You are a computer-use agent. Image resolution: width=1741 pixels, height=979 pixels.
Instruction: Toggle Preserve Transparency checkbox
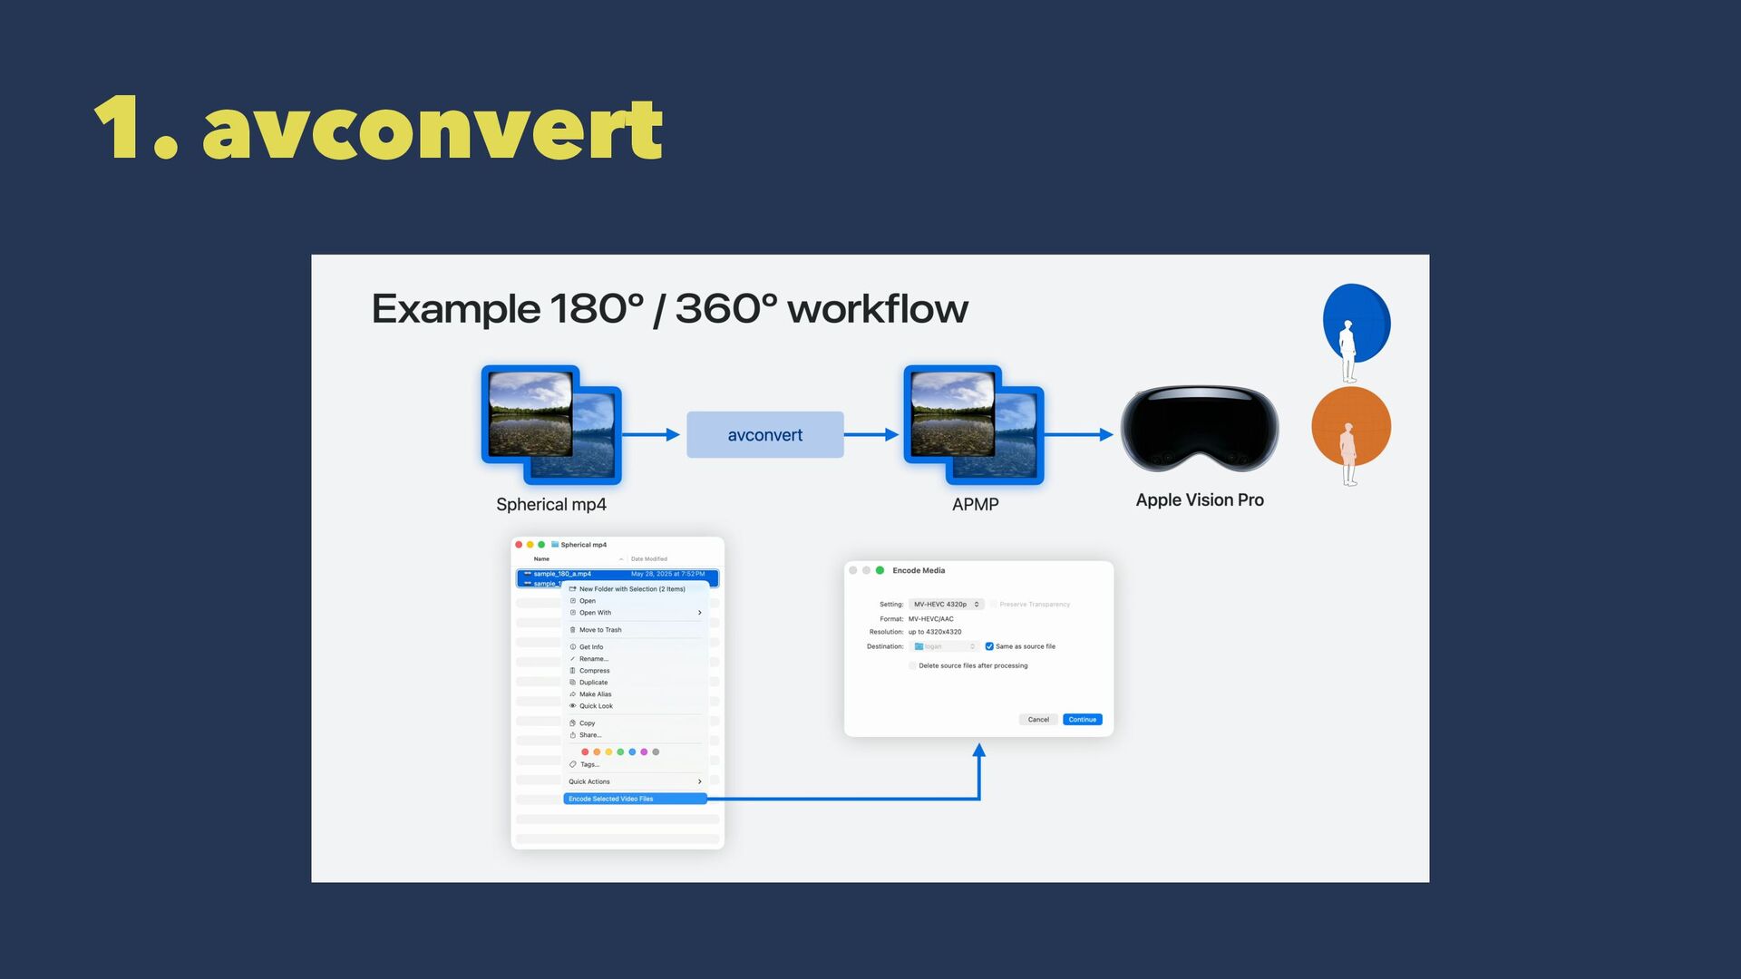[994, 604]
